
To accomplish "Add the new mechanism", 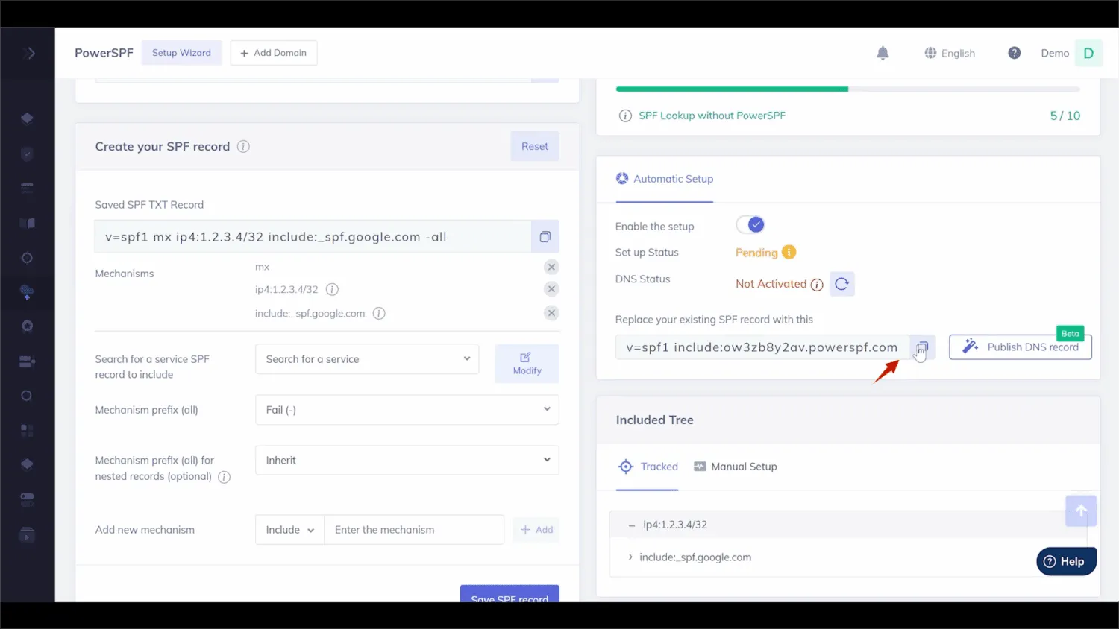I will pos(536,530).
